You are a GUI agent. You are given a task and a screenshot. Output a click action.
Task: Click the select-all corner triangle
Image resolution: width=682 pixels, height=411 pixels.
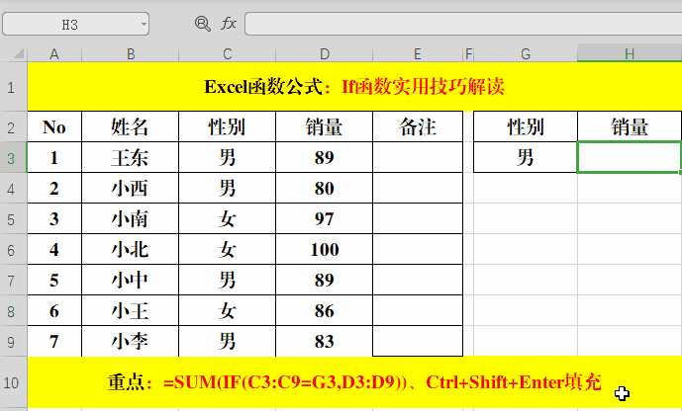coord(19,53)
